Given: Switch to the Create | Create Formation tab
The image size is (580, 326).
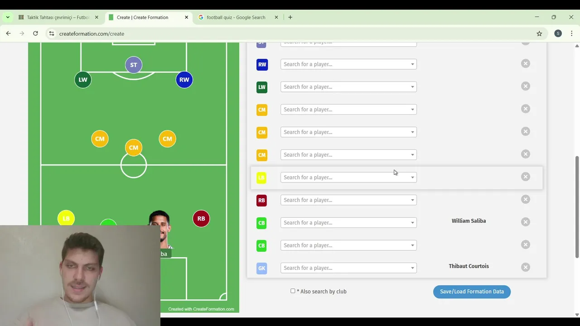Looking at the screenshot, I should [x=149, y=17].
